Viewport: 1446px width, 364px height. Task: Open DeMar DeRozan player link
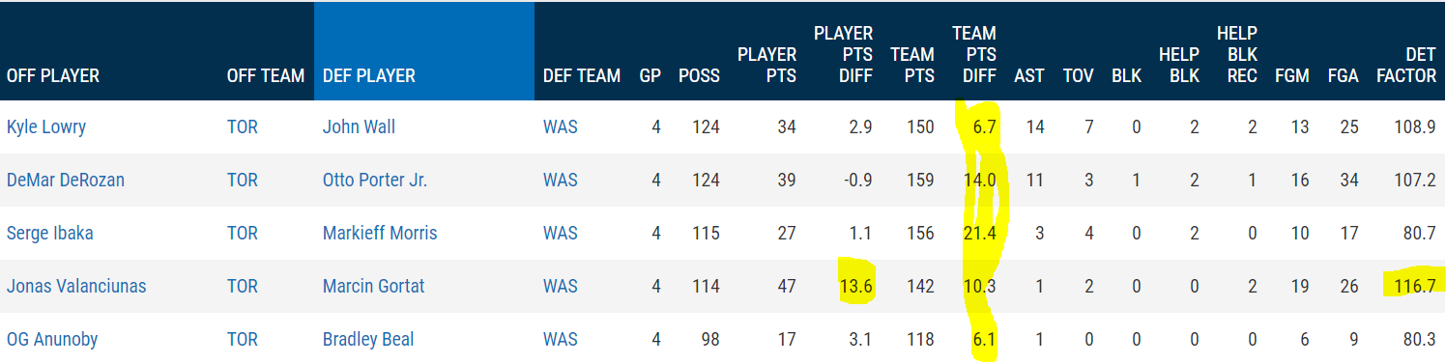coord(66,180)
